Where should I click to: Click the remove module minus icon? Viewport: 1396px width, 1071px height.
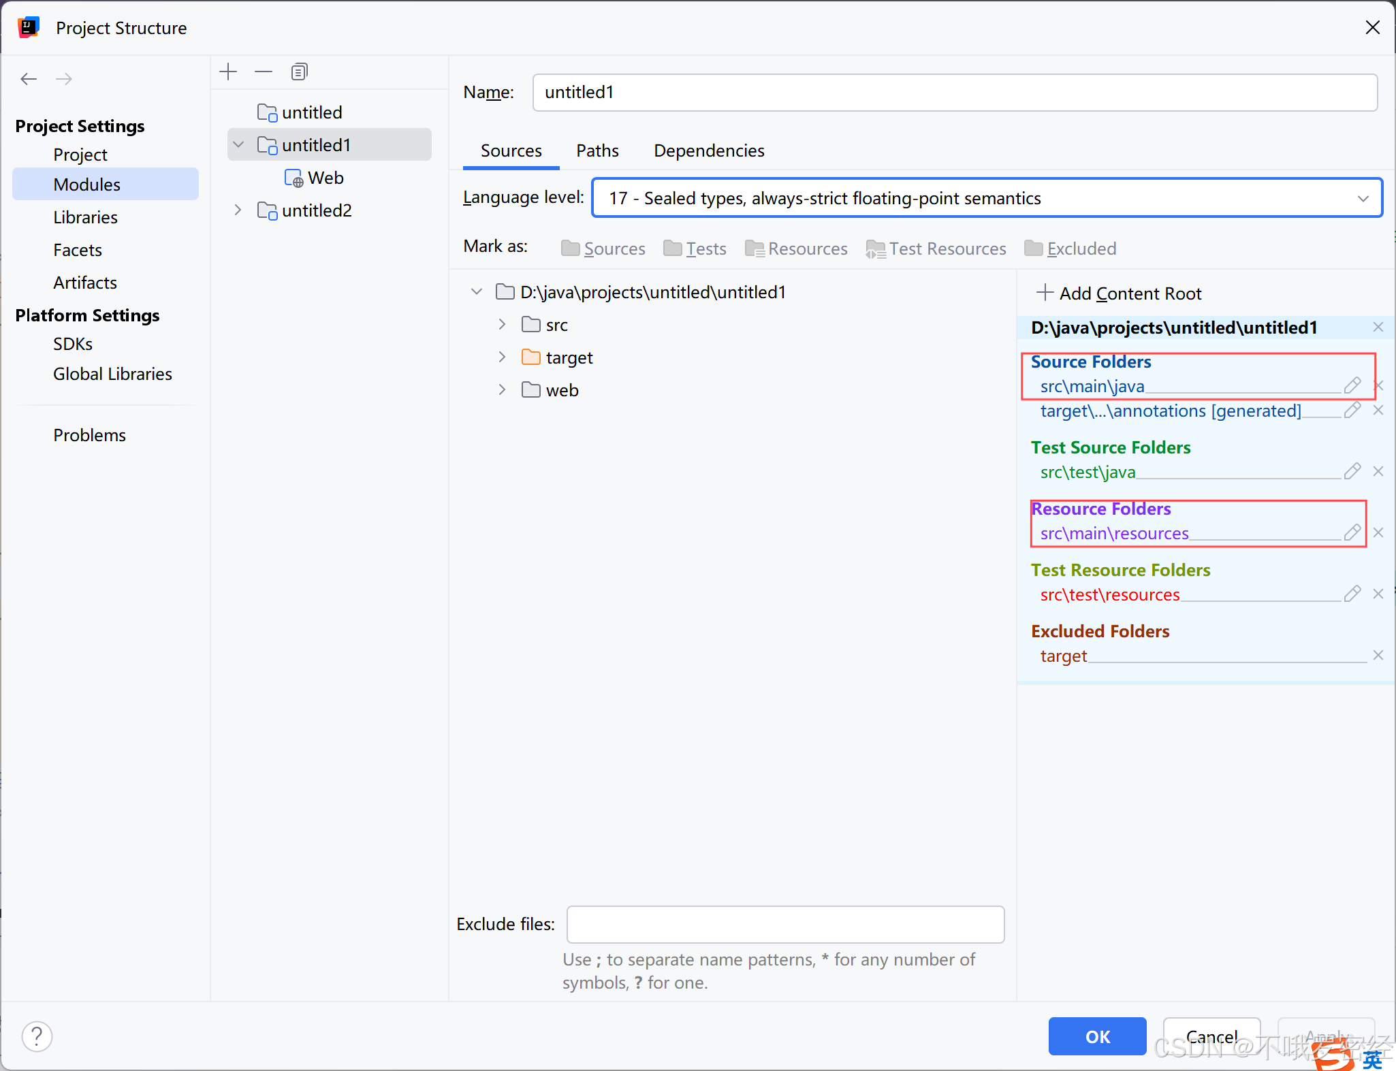[x=264, y=71]
